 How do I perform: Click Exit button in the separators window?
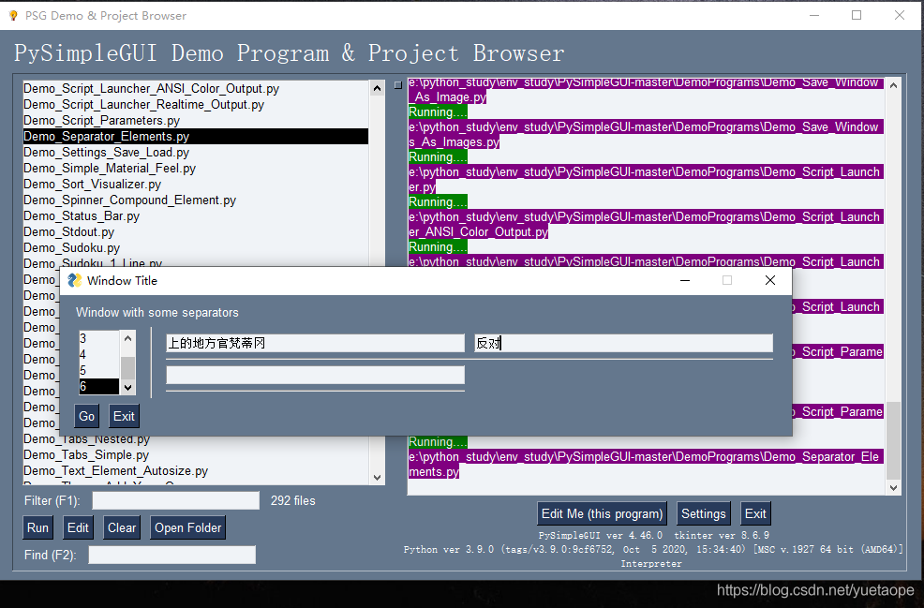[x=124, y=417]
